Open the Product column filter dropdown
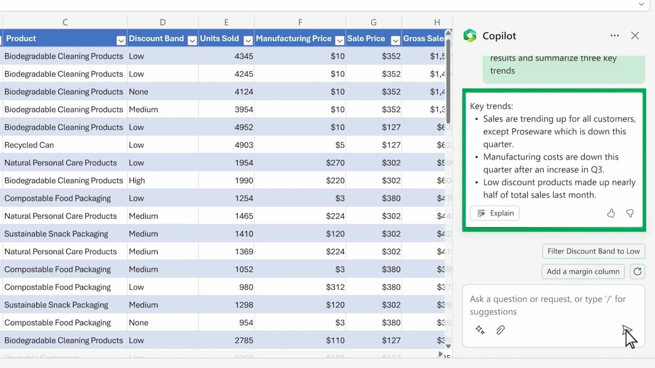 [121, 40]
